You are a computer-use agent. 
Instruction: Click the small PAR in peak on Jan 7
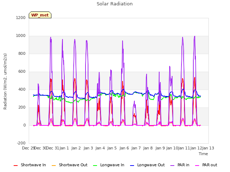134,101
